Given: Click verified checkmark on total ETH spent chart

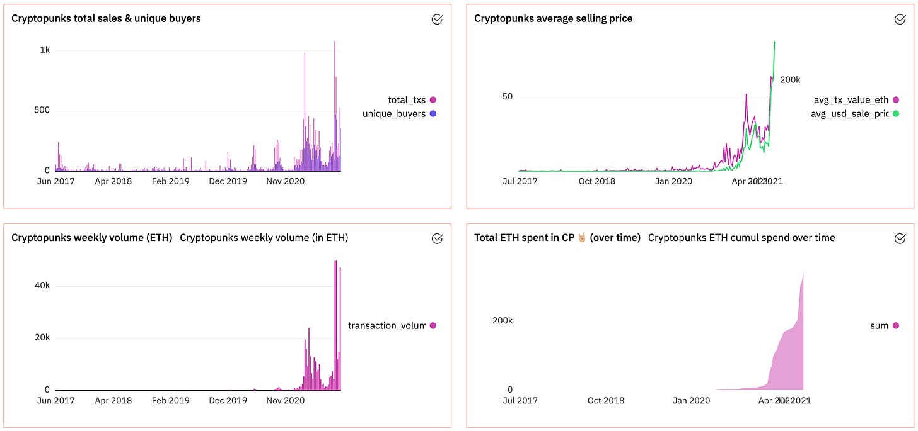Looking at the screenshot, I should coord(900,238).
